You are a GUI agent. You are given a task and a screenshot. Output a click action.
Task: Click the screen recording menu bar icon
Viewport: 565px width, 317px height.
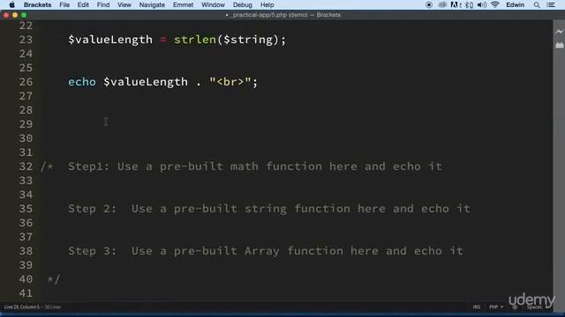(x=429, y=4)
